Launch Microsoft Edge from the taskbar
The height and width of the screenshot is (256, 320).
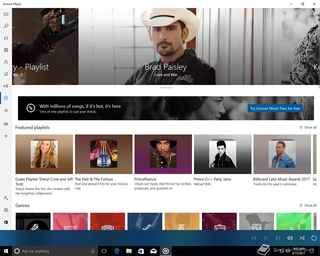pyautogui.click(x=117, y=251)
